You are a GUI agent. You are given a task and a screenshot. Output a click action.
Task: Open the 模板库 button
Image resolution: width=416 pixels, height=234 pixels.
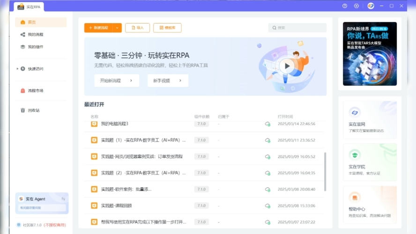pyautogui.click(x=167, y=28)
